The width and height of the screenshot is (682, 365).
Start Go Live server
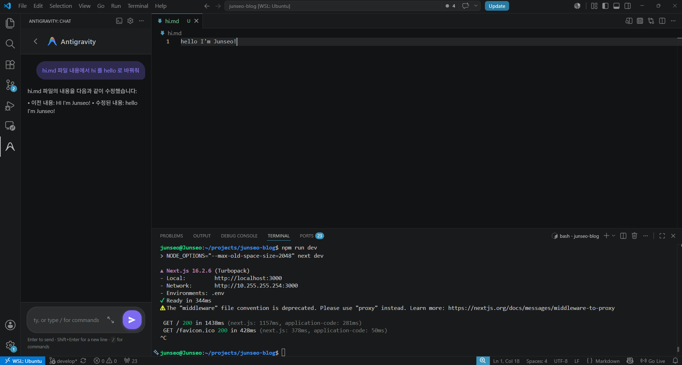click(652, 361)
